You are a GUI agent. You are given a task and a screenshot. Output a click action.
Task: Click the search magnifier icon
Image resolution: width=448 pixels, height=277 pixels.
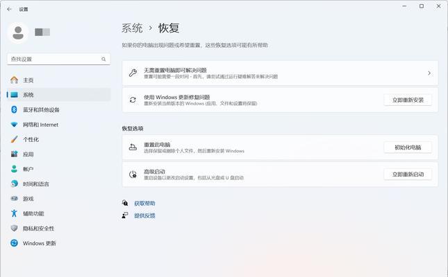click(103, 59)
